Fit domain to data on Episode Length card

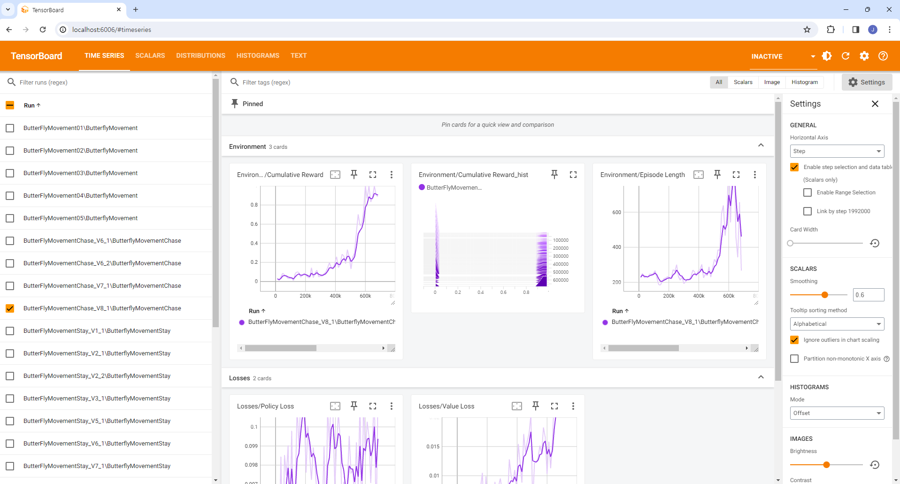coord(699,175)
